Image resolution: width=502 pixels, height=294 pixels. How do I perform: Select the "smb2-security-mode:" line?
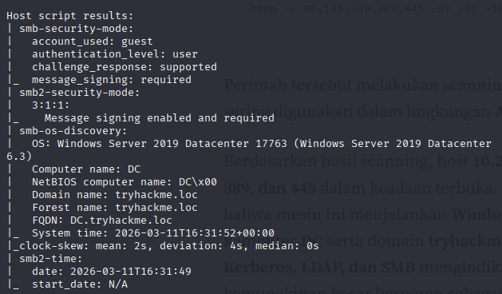tap(79, 93)
